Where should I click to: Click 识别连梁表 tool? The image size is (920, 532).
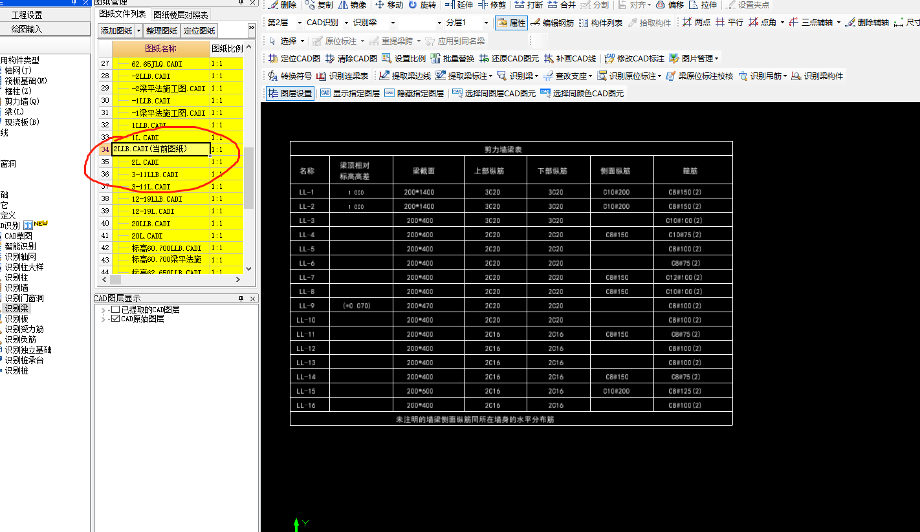coord(342,76)
